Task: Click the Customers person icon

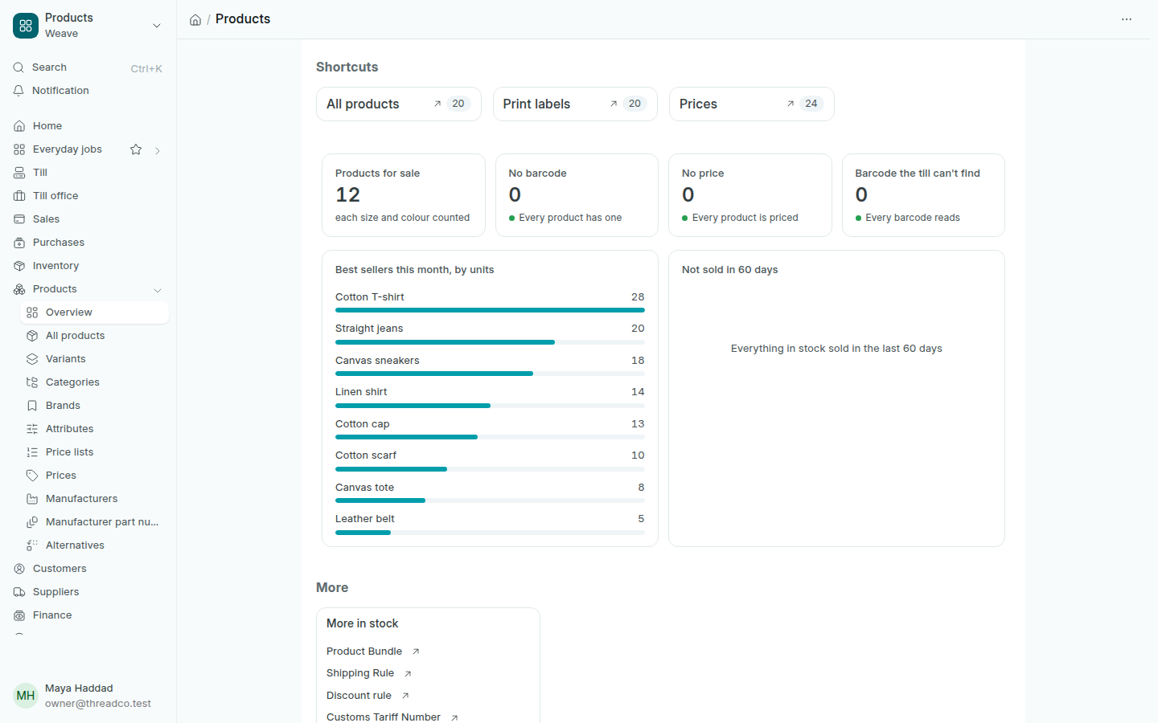Action: 19,569
